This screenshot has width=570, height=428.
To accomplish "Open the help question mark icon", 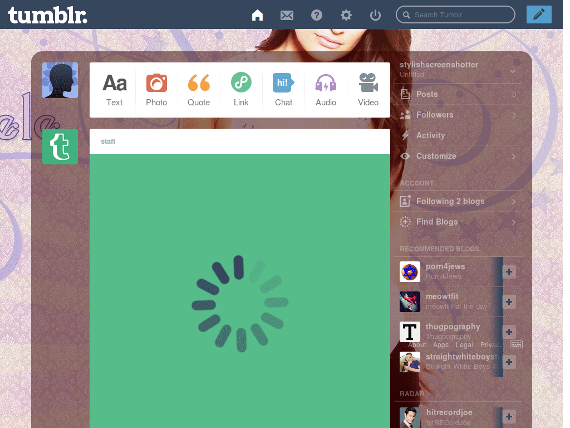I will pos(317,15).
